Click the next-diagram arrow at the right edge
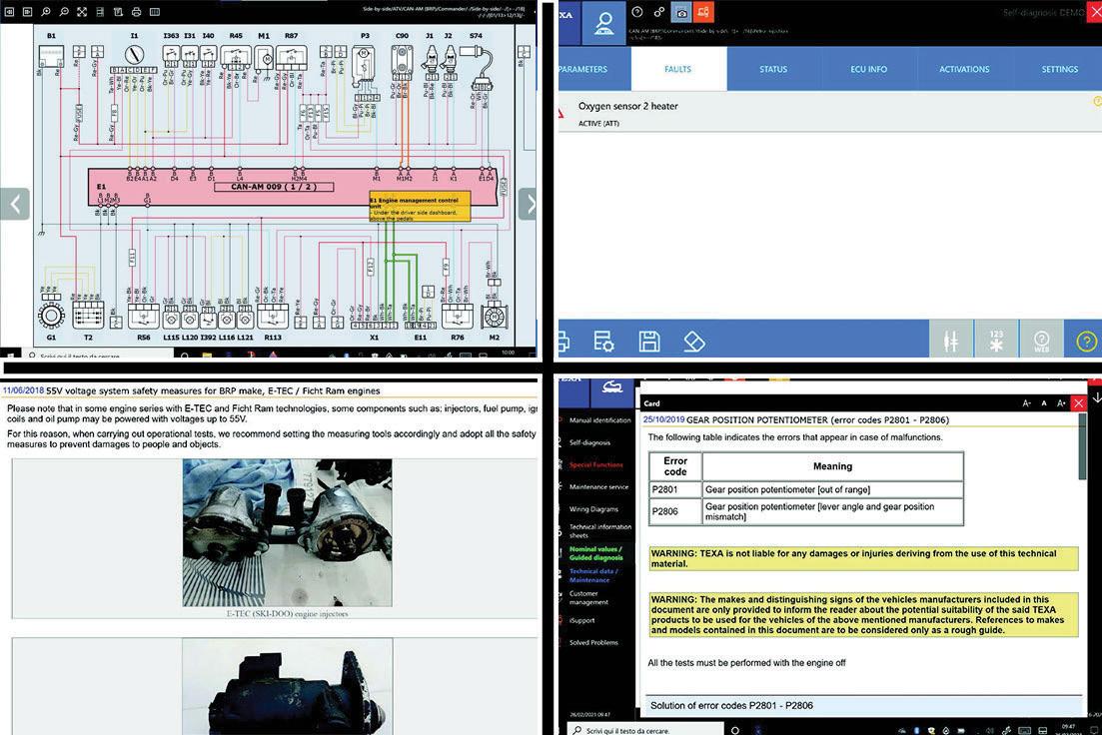 tap(528, 205)
